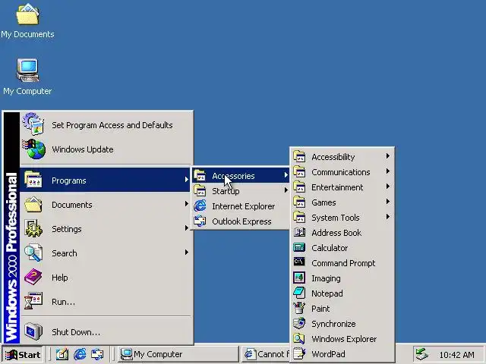
Task: Open the Accessories menu entry
Action: (241, 175)
